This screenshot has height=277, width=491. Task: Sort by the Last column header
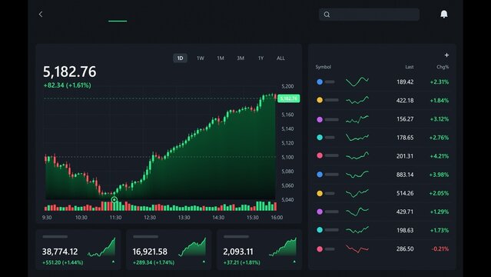410,67
